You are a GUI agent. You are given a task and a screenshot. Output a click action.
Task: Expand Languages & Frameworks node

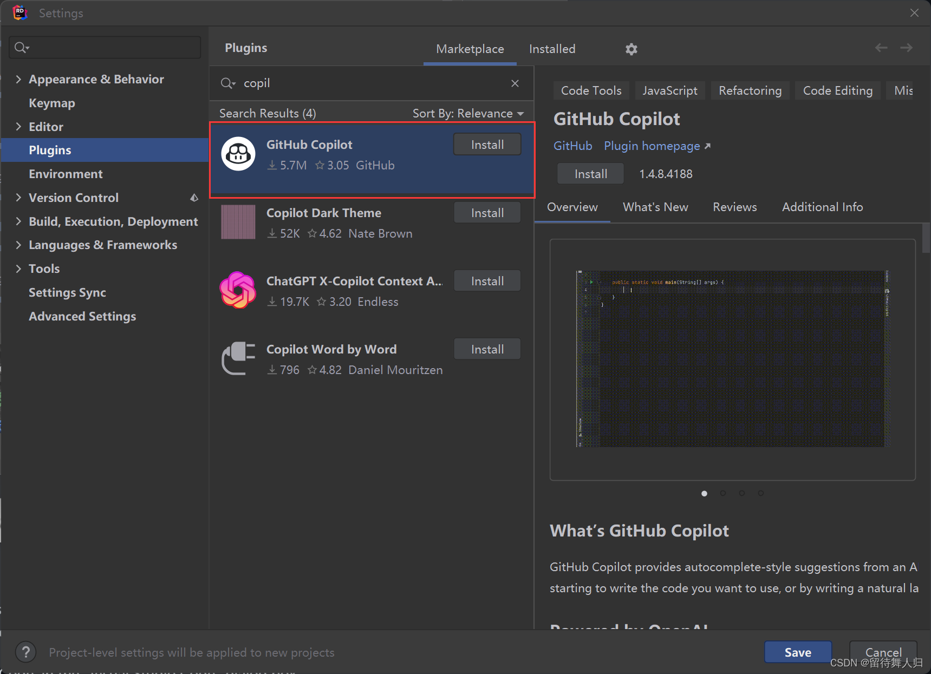coord(18,245)
